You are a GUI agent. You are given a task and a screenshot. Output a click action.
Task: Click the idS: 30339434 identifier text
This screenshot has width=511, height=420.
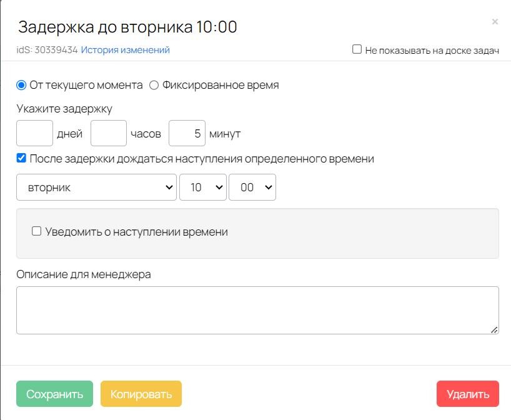(47, 50)
